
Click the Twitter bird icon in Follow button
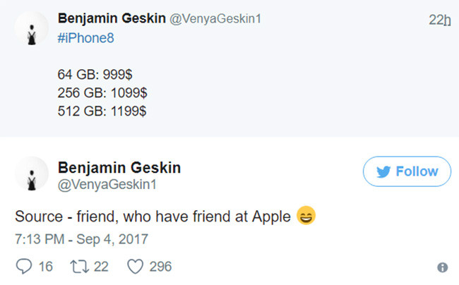pyautogui.click(x=383, y=172)
